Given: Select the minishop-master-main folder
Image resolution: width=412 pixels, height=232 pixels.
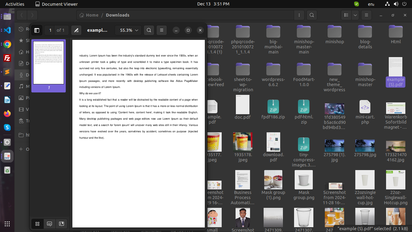Looking at the screenshot, I should [x=304, y=40].
